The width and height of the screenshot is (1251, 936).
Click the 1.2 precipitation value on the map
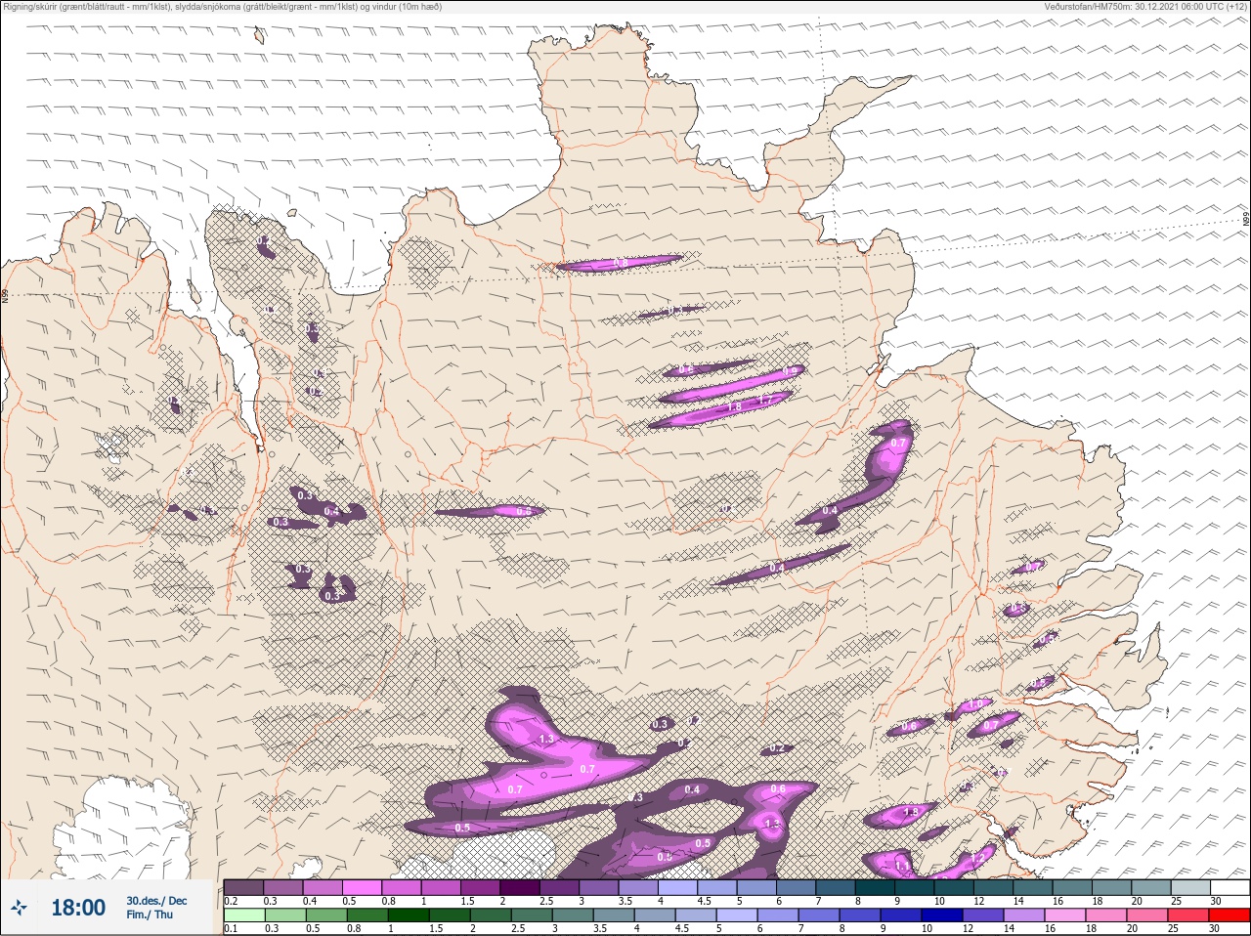point(977,858)
